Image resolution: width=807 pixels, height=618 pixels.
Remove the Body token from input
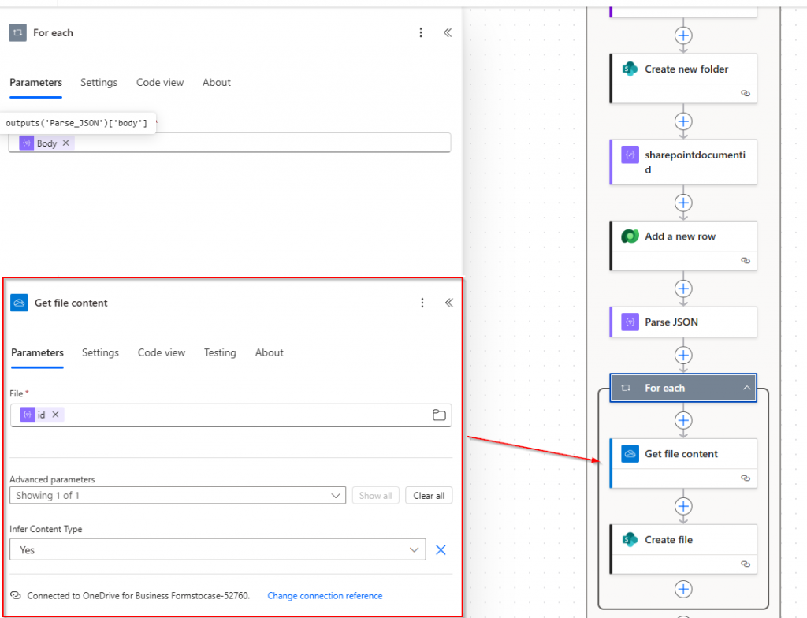click(x=66, y=143)
